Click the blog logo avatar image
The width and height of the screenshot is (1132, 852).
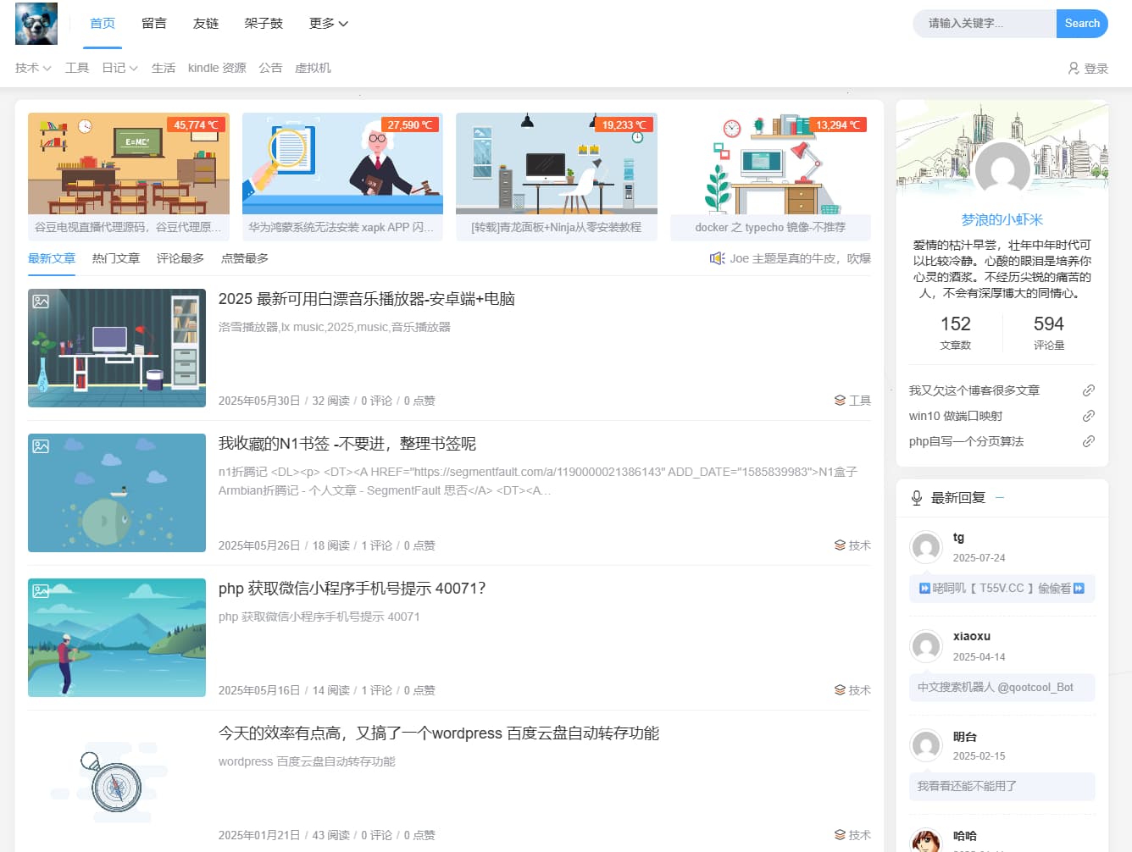(x=36, y=24)
